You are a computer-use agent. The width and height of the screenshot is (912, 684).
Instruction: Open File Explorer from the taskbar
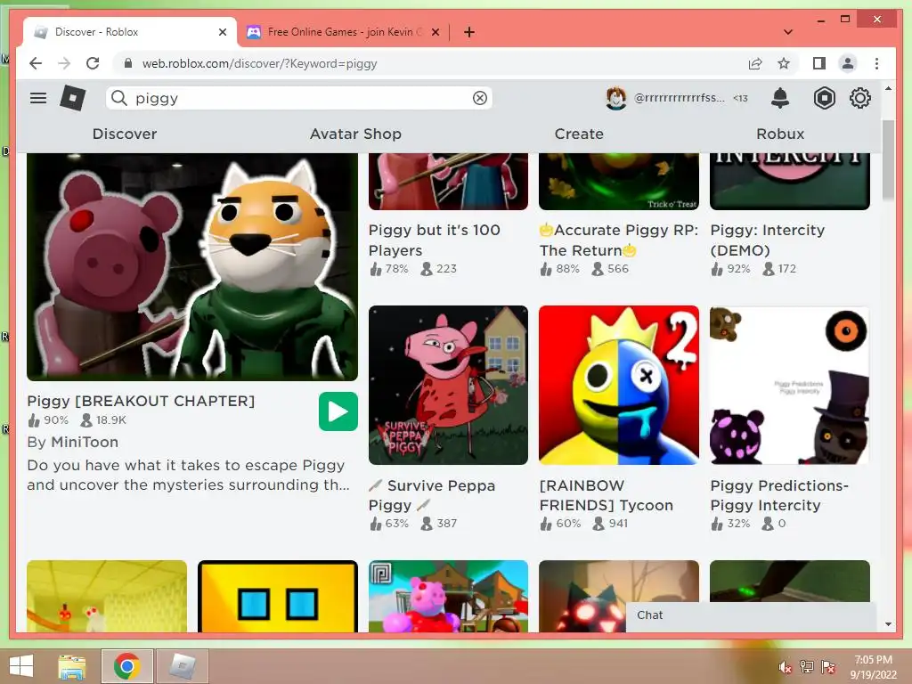pyautogui.click(x=72, y=666)
